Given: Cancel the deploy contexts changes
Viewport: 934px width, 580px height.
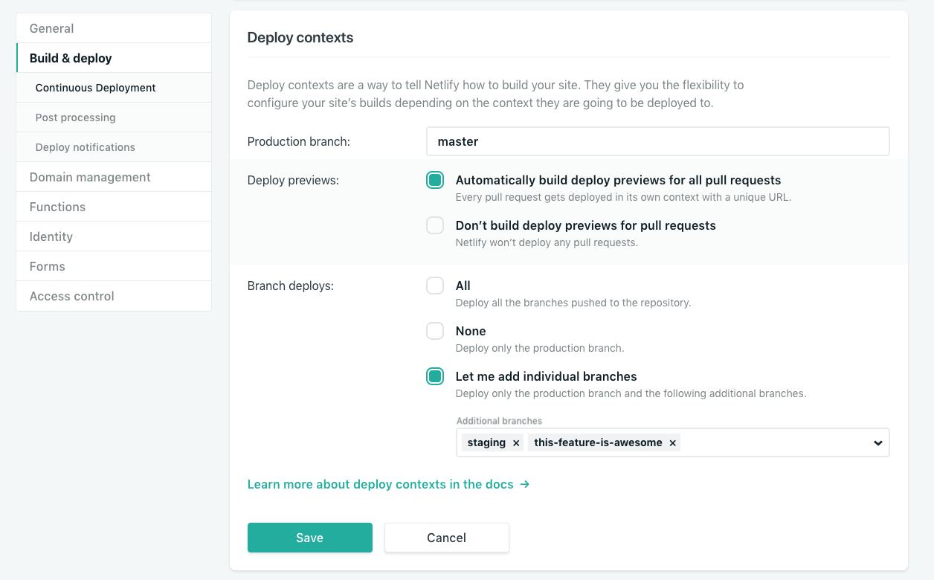Looking at the screenshot, I should click(x=446, y=538).
